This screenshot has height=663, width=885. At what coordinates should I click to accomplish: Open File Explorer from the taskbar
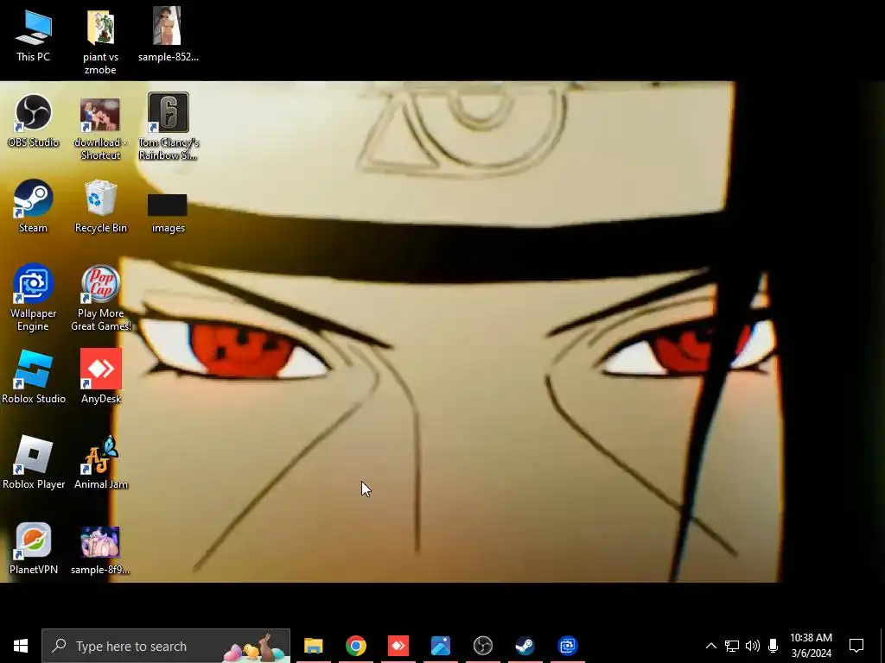click(x=313, y=646)
